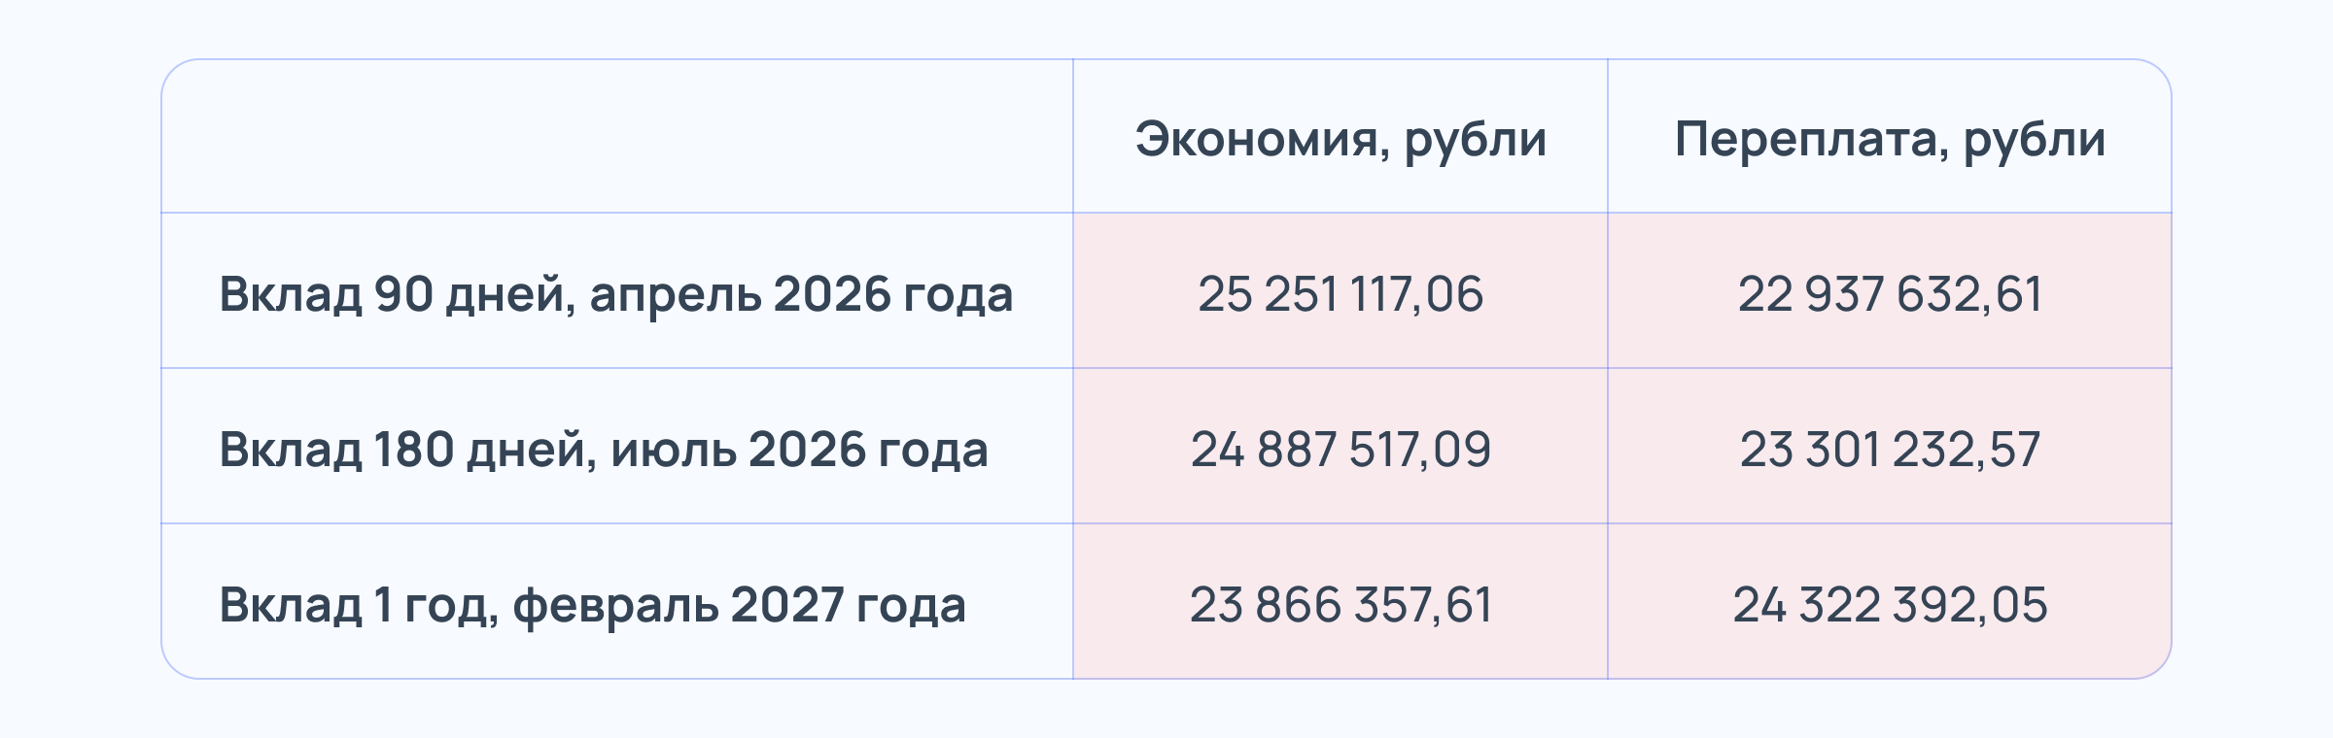2333x738 pixels.
Task: Click the value 25 251 117,06
Action: (1340, 293)
